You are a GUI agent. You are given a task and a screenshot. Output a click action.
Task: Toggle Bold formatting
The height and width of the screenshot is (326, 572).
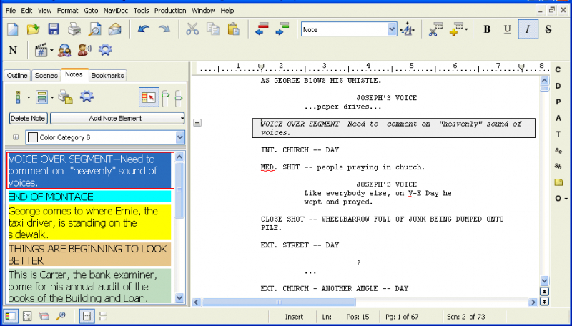coord(487,29)
